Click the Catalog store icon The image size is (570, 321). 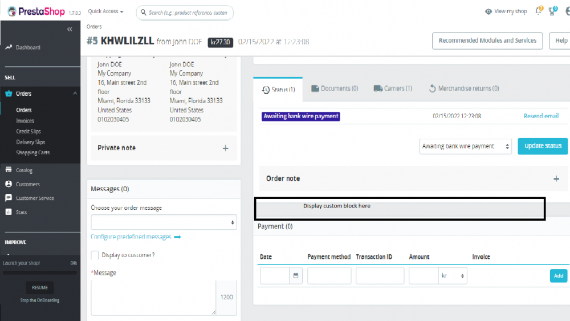(9, 170)
